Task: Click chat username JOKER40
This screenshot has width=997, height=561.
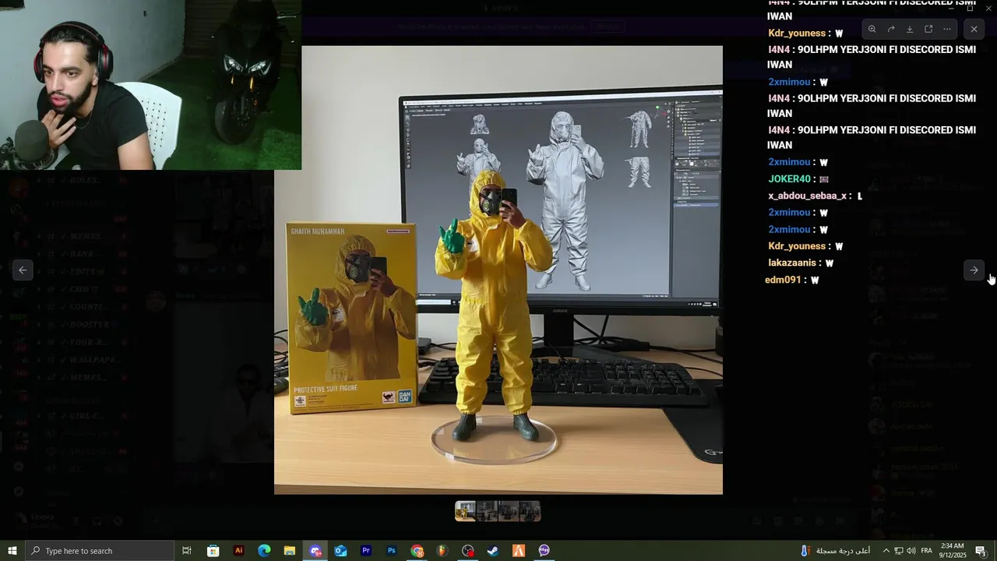Action: [x=789, y=179]
